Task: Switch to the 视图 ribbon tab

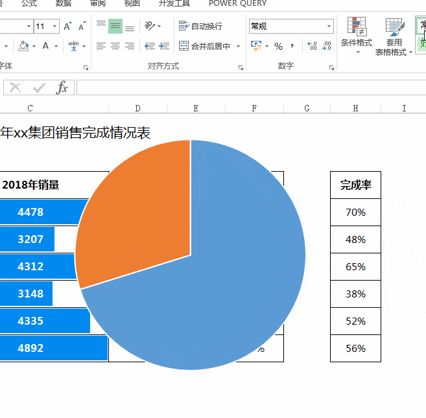Action: click(132, 3)
